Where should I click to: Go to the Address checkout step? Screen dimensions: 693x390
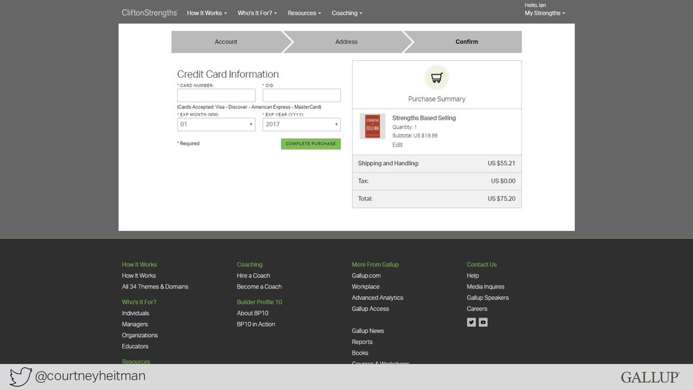pos(346,42)
